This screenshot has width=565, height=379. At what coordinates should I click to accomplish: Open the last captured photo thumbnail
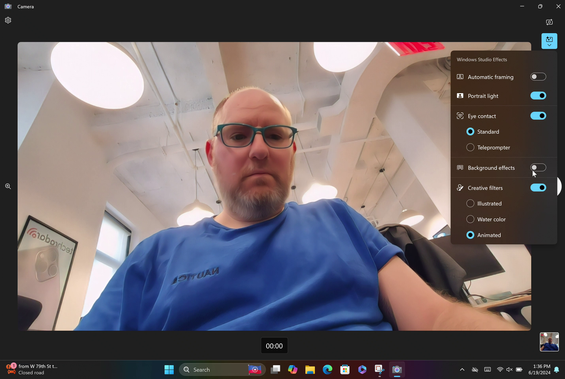point(549,342)
